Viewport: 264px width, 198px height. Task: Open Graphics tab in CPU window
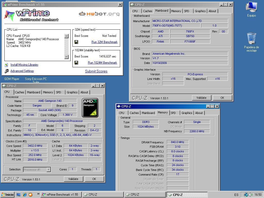tap(72, 92)
